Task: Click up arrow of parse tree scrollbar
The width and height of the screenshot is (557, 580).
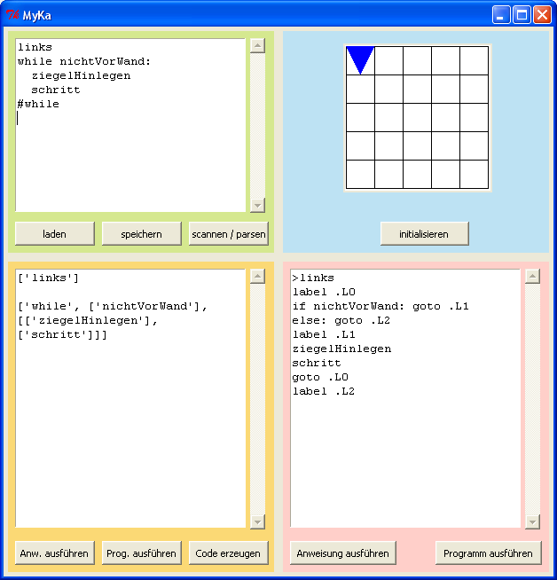Action: (257, 277)
